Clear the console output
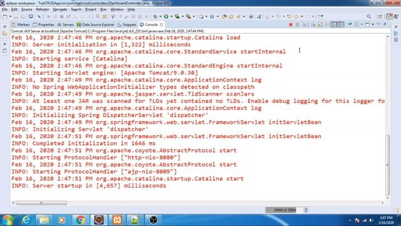Viewport: 401px width, 226px height. pyautogui.click(x=313, y=24)
